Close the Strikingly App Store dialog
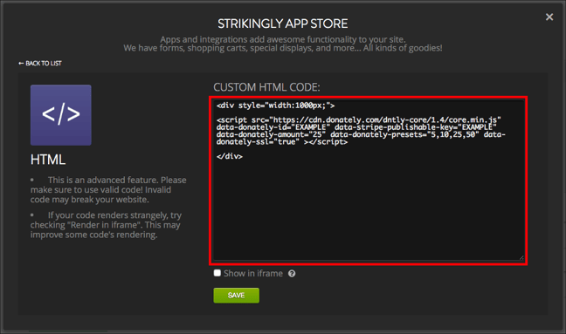 coord(549,17)
